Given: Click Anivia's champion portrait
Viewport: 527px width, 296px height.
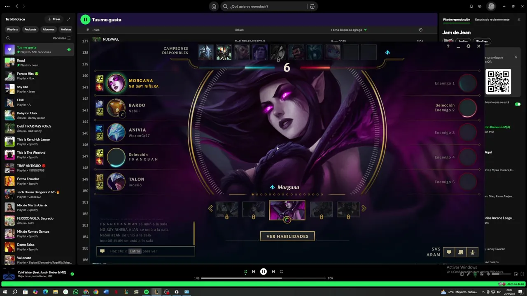Looking at the screenshot, I should point(116,132).
